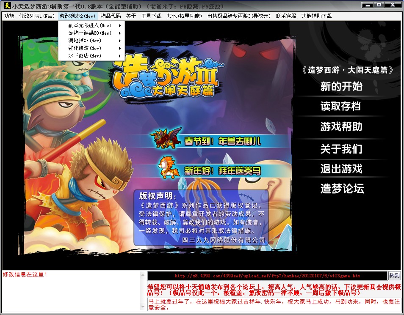Close the 小天造梦西游3辅助 window
The image size is (404, 315).
coord(393,5)
